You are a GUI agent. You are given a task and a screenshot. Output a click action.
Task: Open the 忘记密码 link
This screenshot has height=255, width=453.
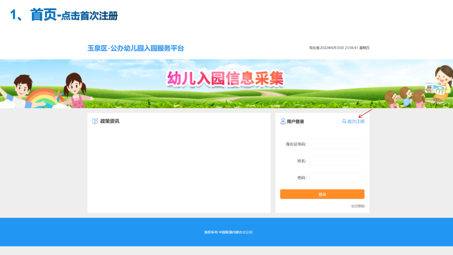[358, 206]
